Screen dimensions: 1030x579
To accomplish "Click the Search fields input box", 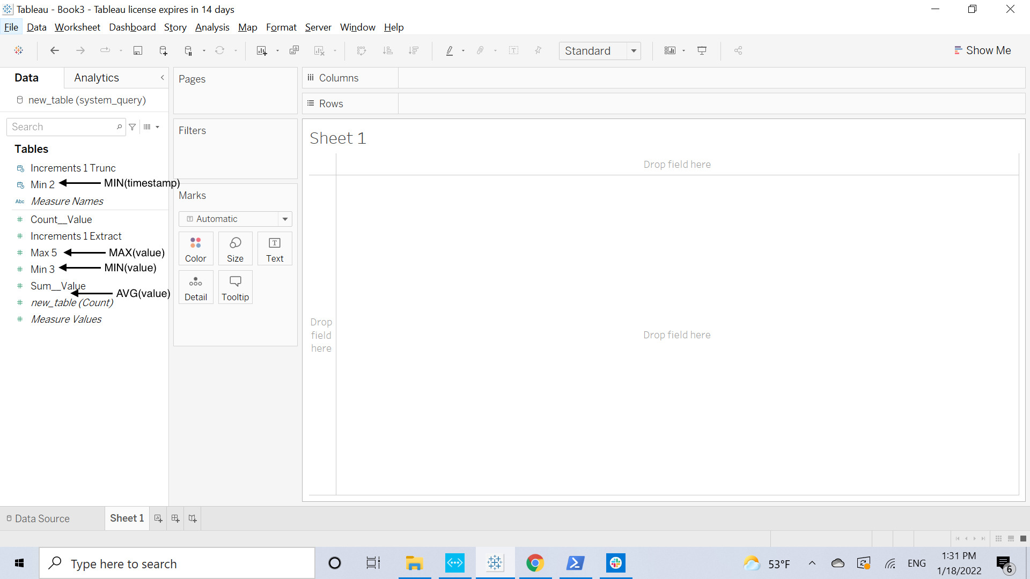I will pos(66,127).
